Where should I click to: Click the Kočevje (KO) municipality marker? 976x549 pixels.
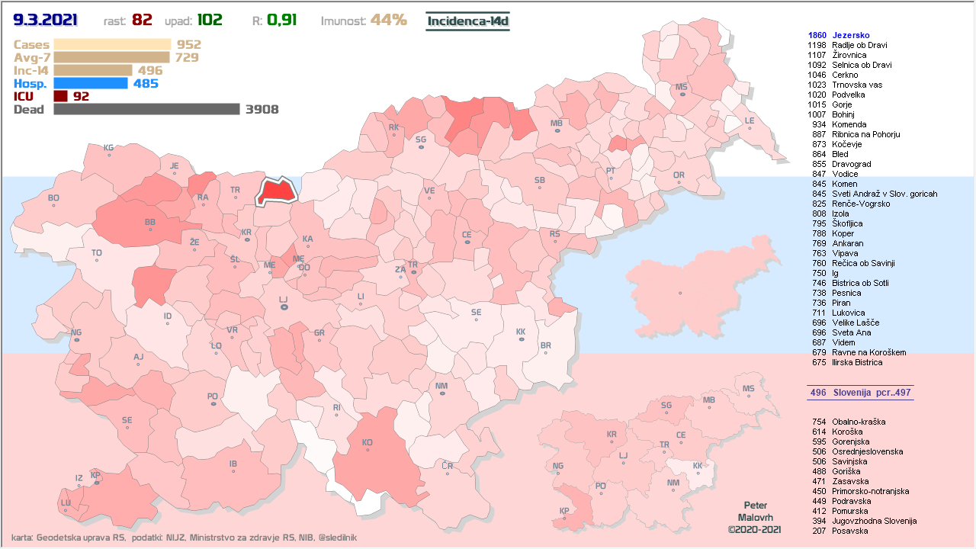pos(367,449)
